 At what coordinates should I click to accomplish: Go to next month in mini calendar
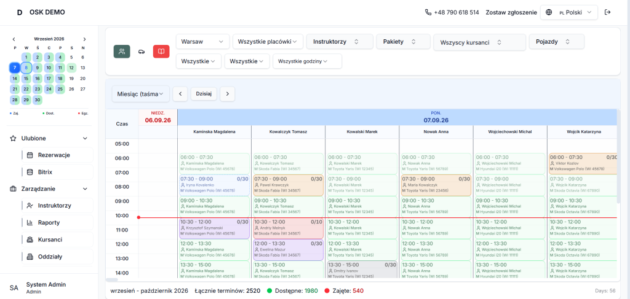click(84, 39)
